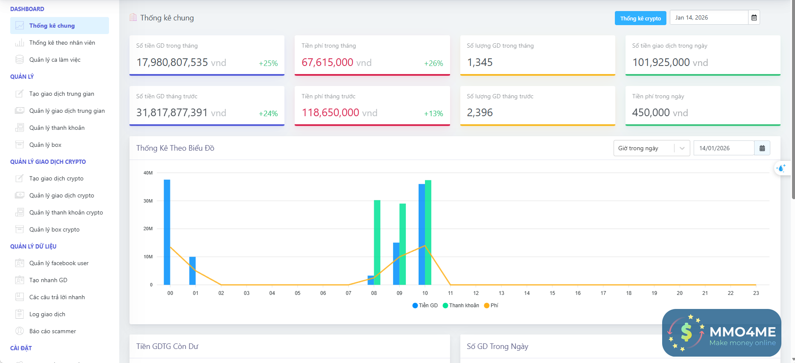
Task: Click the bar chart icon for Thống kê theo nhân viên
Action: click(20, 43)
